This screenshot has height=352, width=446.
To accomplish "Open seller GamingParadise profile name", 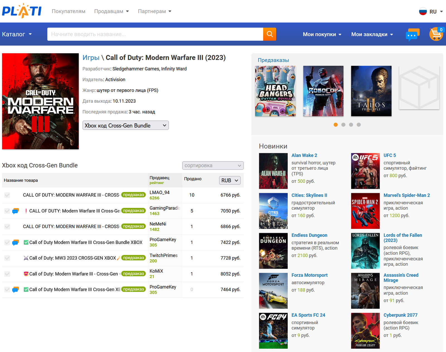I will tap(165, 208).
